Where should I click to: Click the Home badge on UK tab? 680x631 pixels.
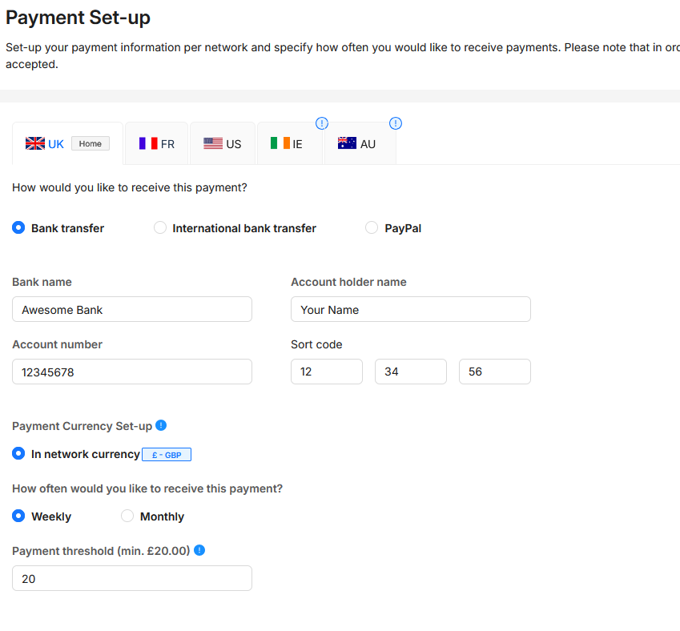90,144
